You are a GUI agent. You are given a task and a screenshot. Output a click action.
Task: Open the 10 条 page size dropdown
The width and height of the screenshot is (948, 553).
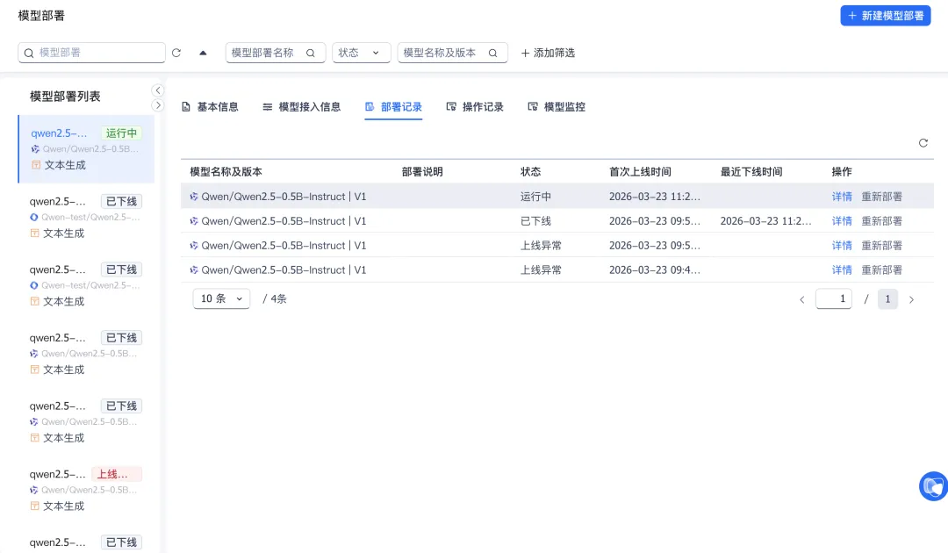point(221,298)
